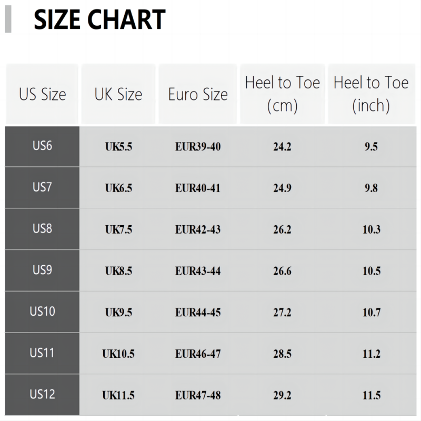Viewport: 421px width, 421px height.
Task: Select the UK10.5 cell
Action: [x=118, y=354]
